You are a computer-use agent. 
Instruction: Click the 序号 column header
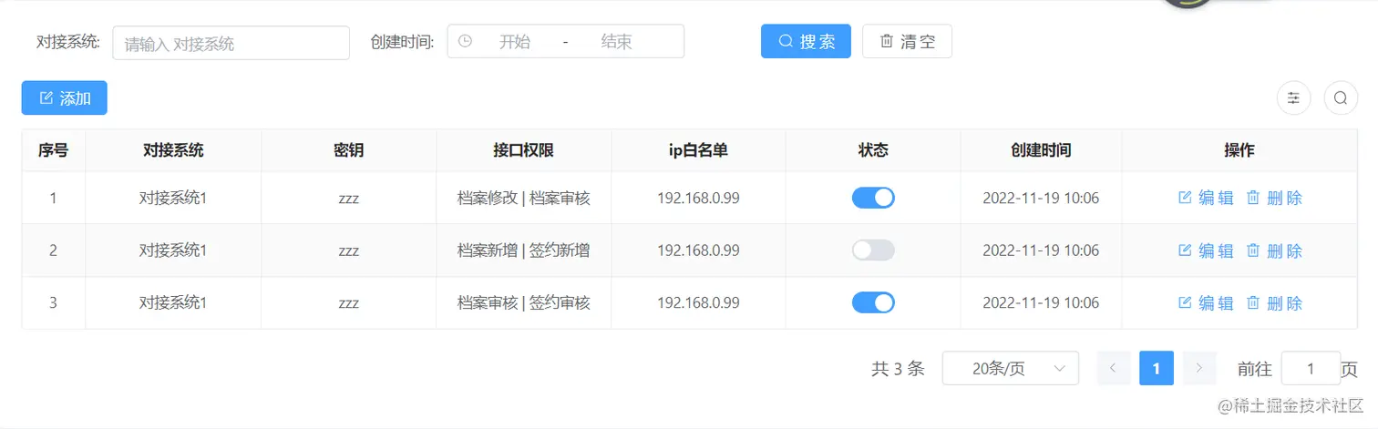tap(53, 150)
